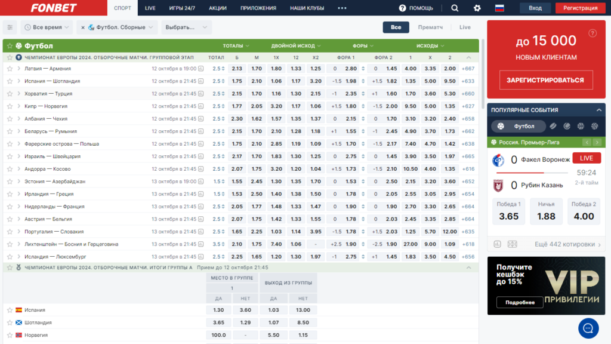Open the ИГРЫ 24/7 menu item

pyautogui.click(x=182, y=8)
